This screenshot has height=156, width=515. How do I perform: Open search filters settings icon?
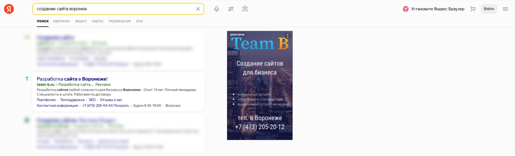tap(231, 9)
